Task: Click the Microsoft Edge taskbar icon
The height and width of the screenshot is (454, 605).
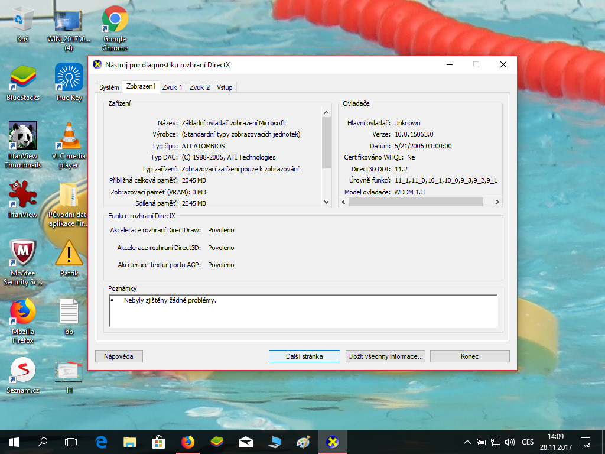Action: (x=101, y=442)
